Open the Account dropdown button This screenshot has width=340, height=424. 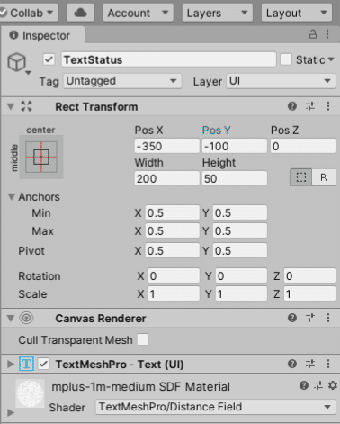point(138,13)
